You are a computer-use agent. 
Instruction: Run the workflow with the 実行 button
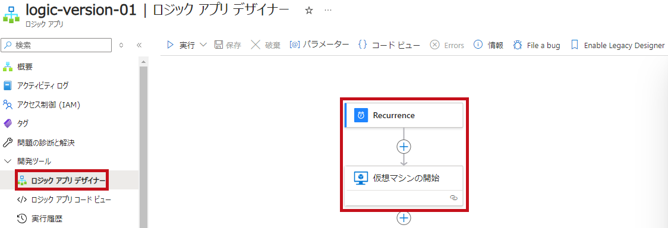[181, 45]
